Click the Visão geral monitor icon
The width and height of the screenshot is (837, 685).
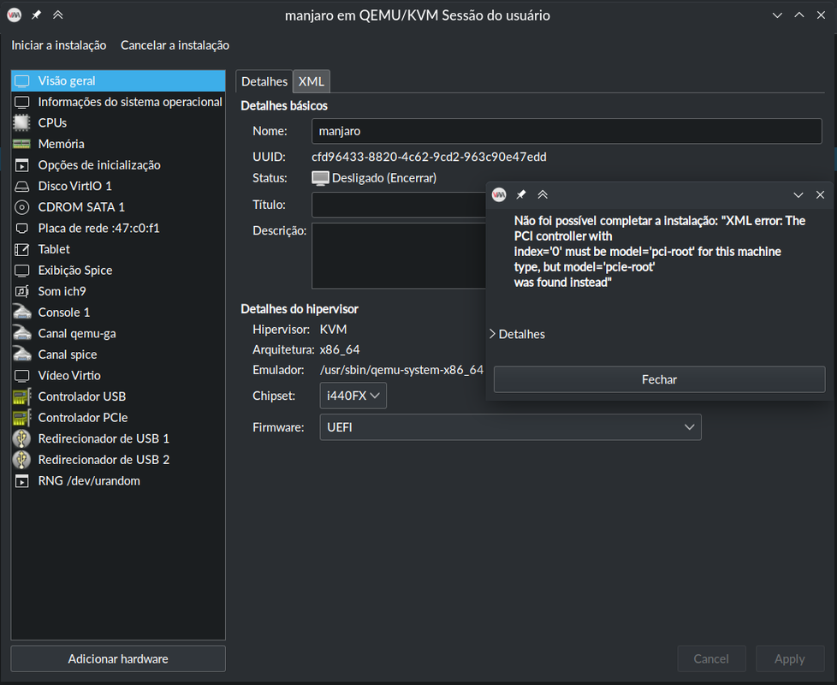[x=22, y=81]
